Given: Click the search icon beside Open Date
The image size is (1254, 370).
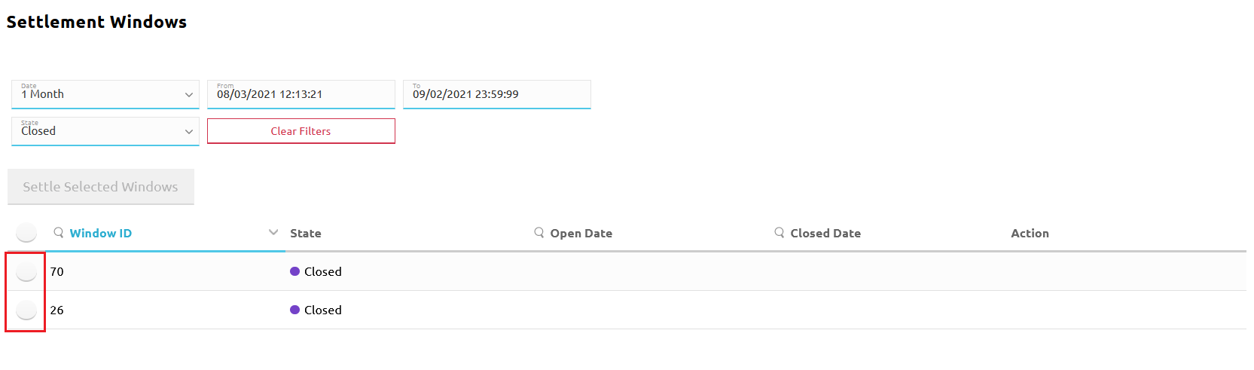Looking at the screenshot, I should tap(539, 233).
